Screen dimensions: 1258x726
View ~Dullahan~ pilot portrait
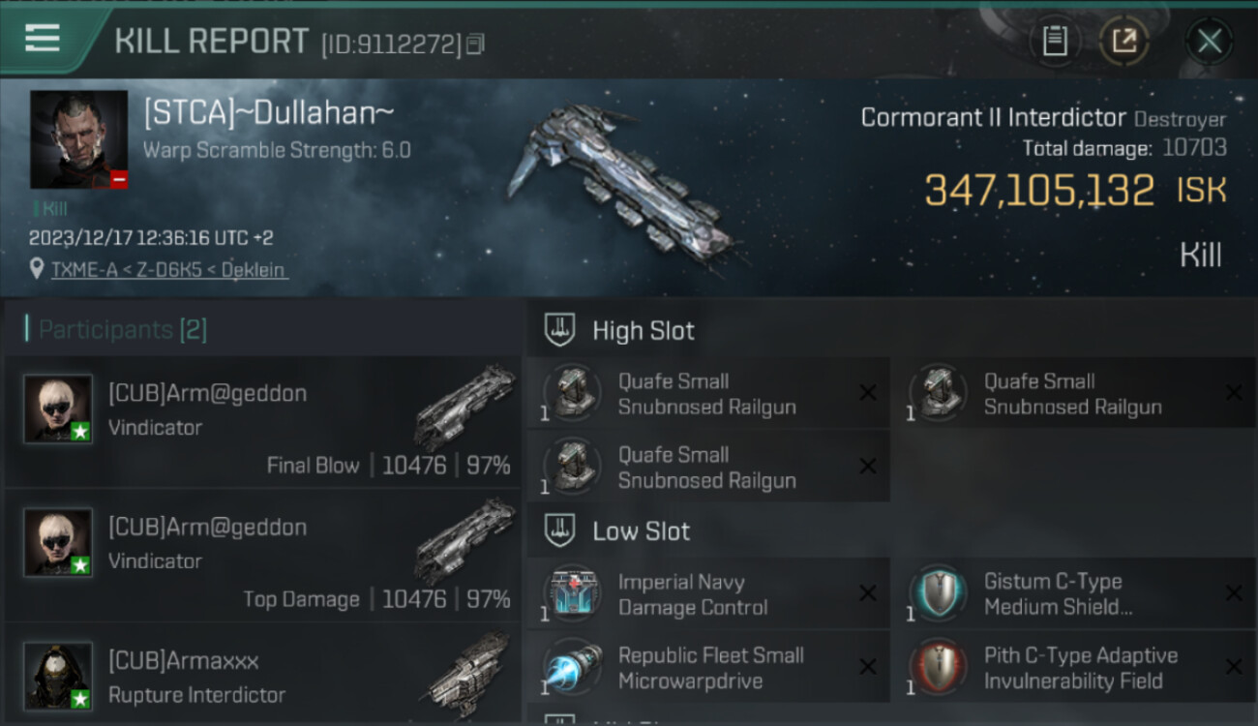[78, 139]
